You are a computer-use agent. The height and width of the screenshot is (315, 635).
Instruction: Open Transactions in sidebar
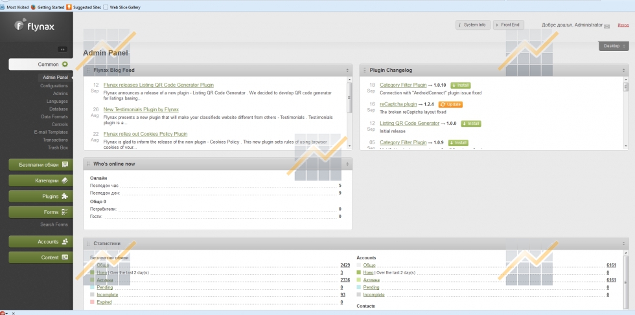56,140
